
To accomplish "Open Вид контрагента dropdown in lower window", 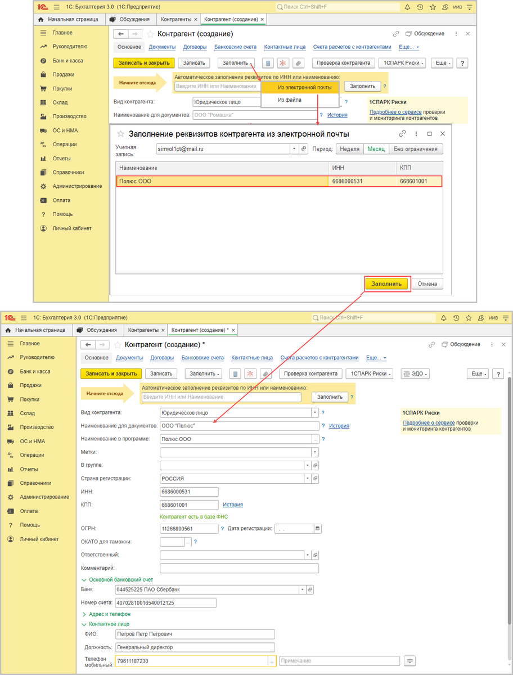I will 315,413.
